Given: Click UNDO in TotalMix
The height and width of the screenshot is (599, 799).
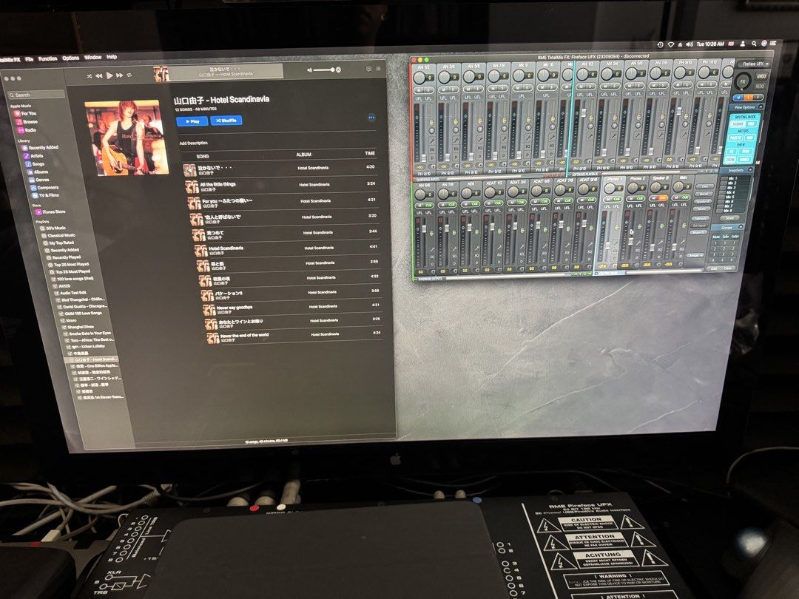Looking at the screenshot, I should [761, 76].
